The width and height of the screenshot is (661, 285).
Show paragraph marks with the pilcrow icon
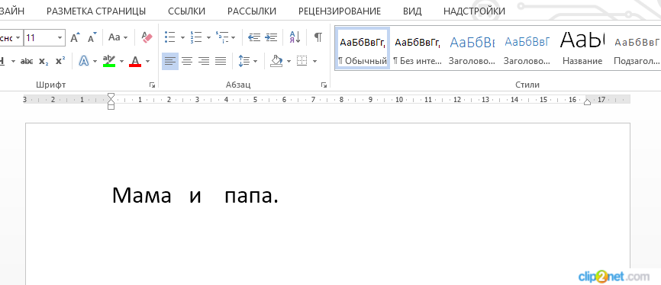[318, 37]
